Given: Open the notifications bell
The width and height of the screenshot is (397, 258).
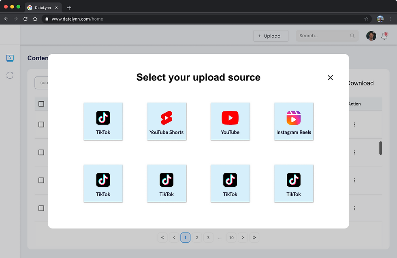Looking at the screenshot, I should [x=384, y=36].
